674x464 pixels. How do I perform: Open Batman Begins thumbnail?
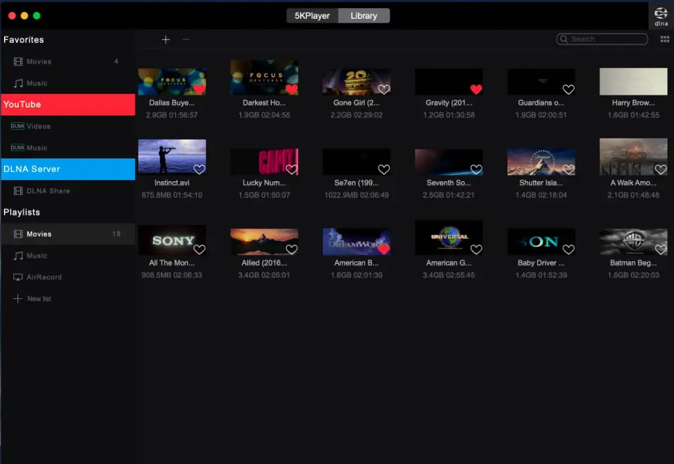coord(634,242)
